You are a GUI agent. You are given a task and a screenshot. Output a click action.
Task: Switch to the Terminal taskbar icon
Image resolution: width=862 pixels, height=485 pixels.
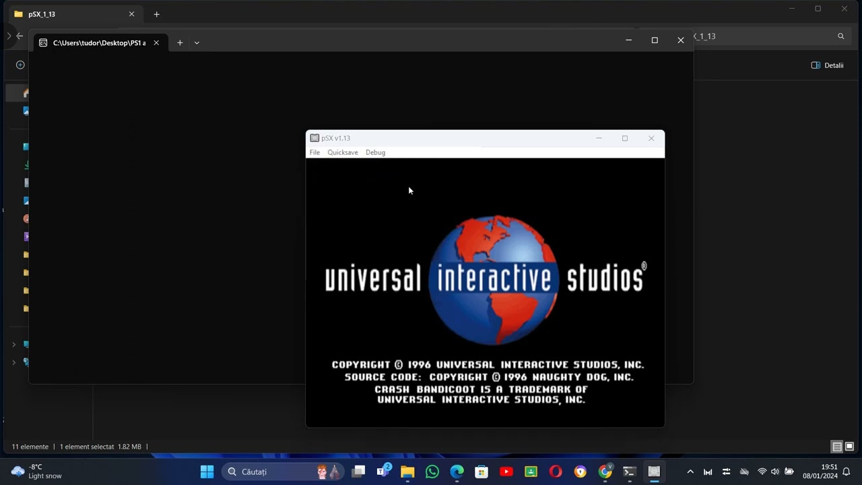pyautogui.click(x=630, y=472)
